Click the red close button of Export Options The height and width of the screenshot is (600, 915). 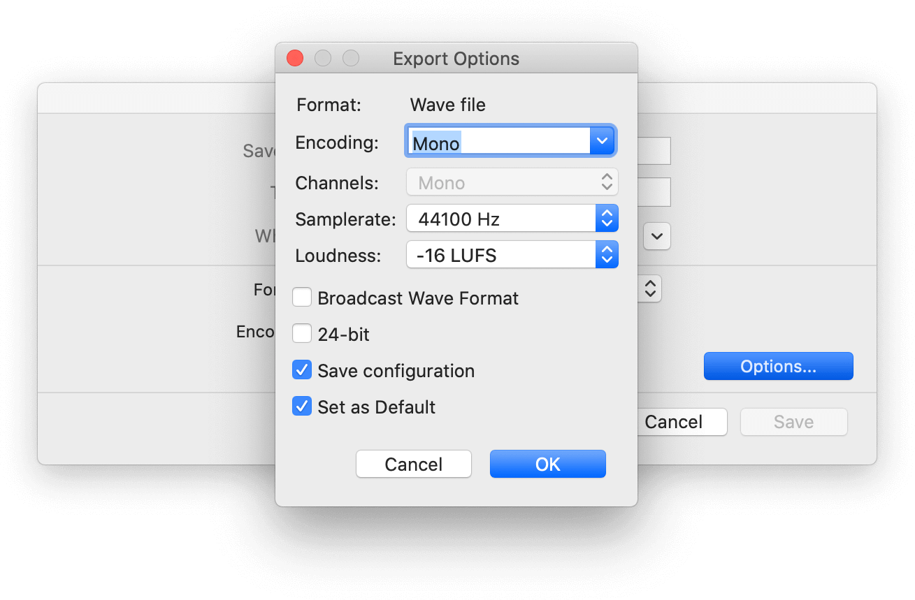[294, 58]
